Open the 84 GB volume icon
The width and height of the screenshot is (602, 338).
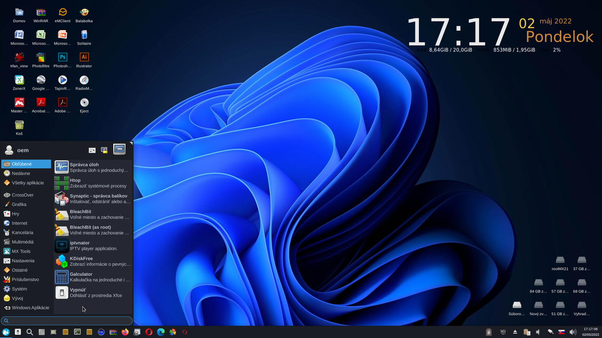tap(539, 285)
